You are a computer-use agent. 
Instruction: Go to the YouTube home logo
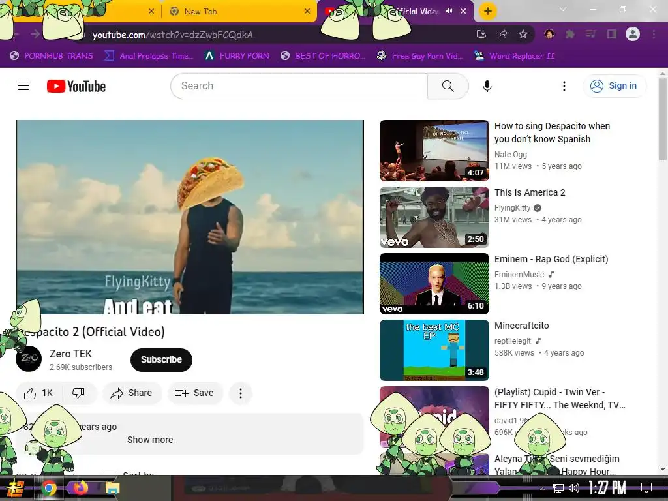click(x=76, y=86)
